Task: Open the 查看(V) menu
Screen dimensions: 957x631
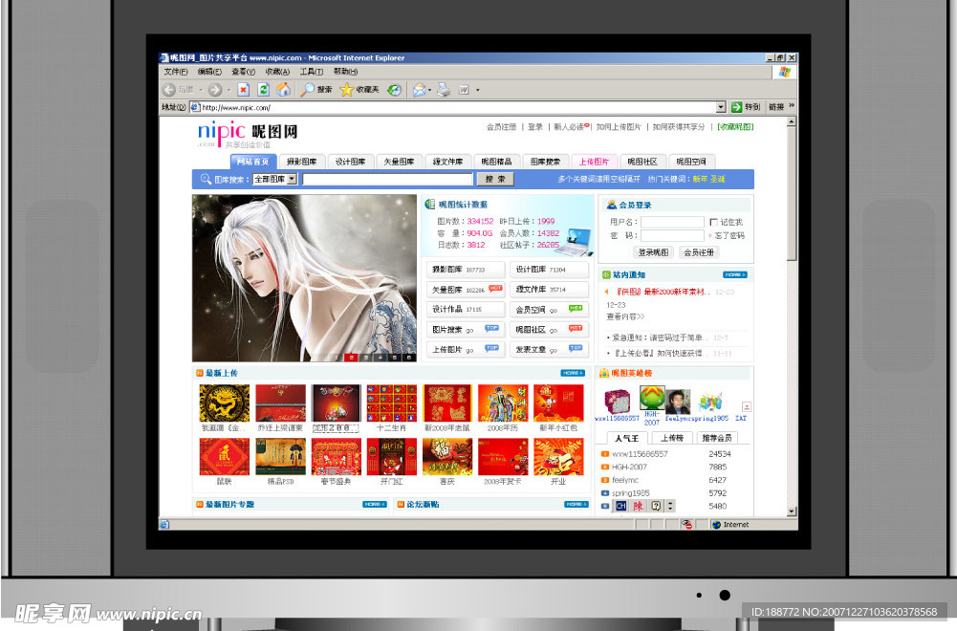Action: pyautogui.click(x=244, y=72)
